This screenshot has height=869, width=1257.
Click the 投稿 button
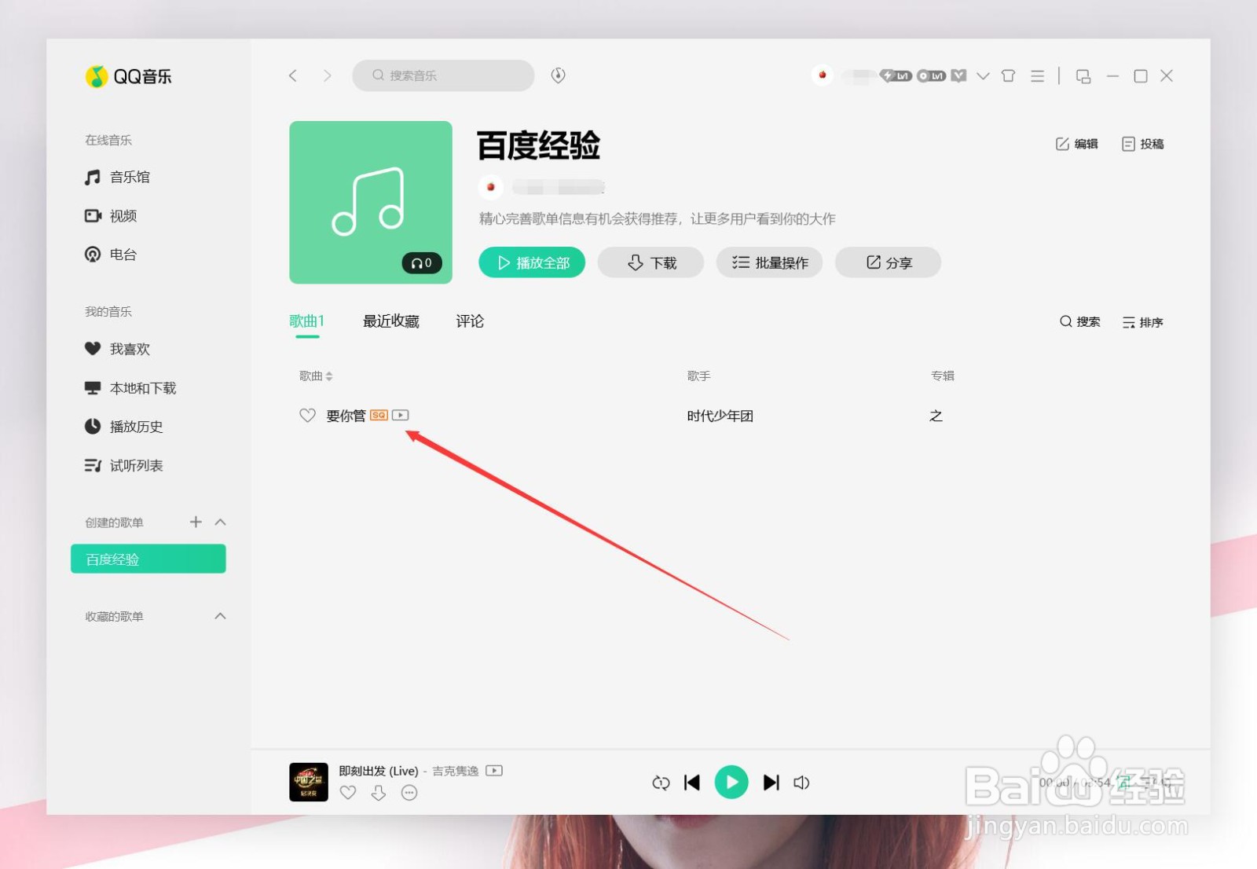tap(1143, 144)
